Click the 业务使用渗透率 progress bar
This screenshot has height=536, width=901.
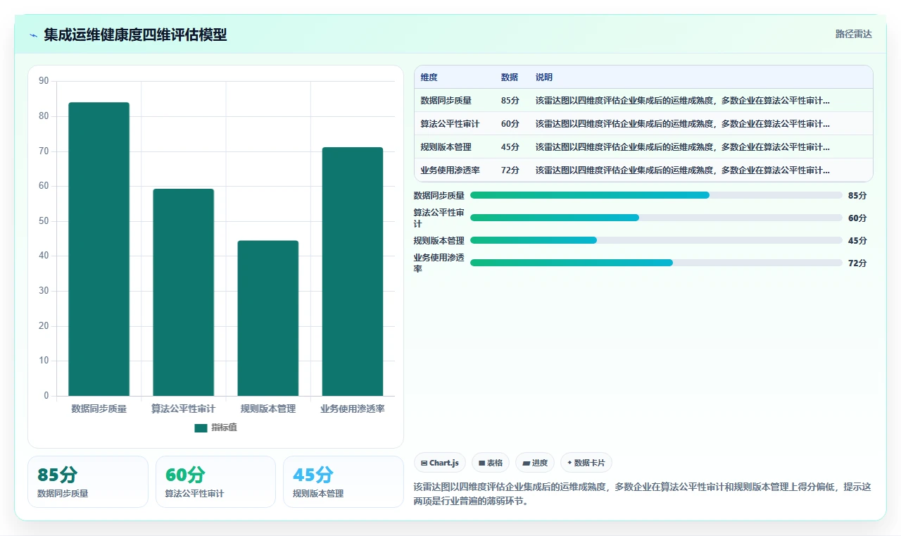[x=656, y=263]
